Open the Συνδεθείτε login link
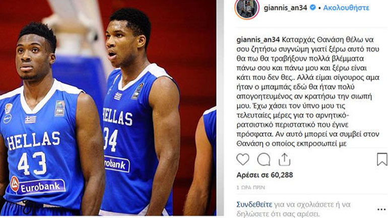This screenshot has width=388, height=218. click(x=254, y=204)
